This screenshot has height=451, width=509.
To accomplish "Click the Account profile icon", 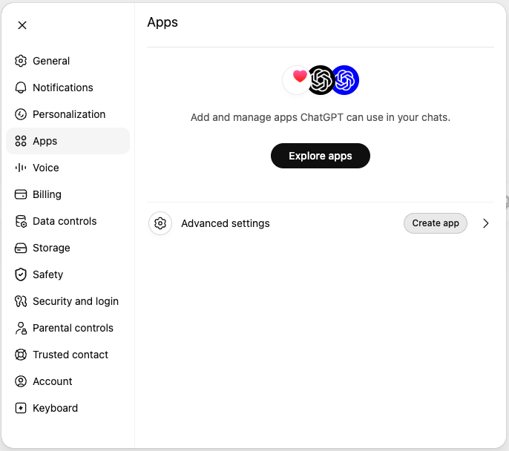I will 21,381.
